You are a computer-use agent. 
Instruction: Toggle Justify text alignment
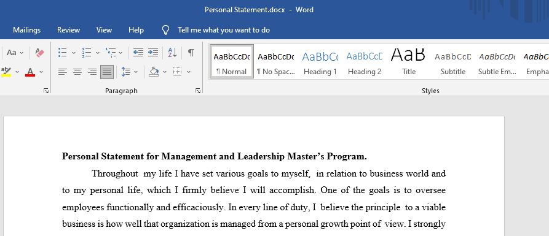[107, 72]
